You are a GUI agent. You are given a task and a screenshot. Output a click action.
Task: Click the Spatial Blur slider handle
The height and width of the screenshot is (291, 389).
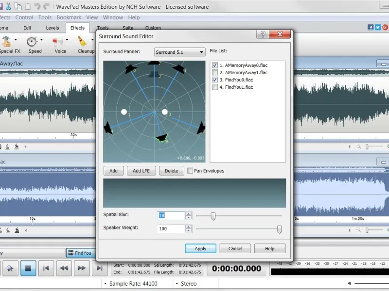(212, 216)
